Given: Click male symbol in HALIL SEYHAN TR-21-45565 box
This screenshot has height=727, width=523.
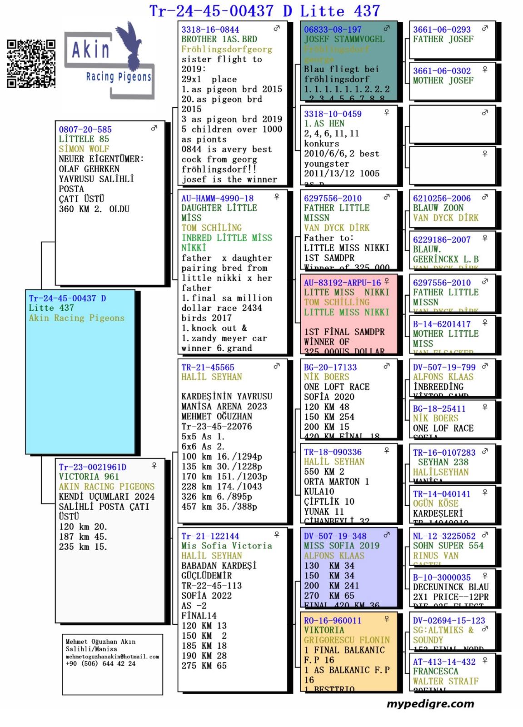Looking at the screenshot, I should pyautogui.click(x=277, y=366).
